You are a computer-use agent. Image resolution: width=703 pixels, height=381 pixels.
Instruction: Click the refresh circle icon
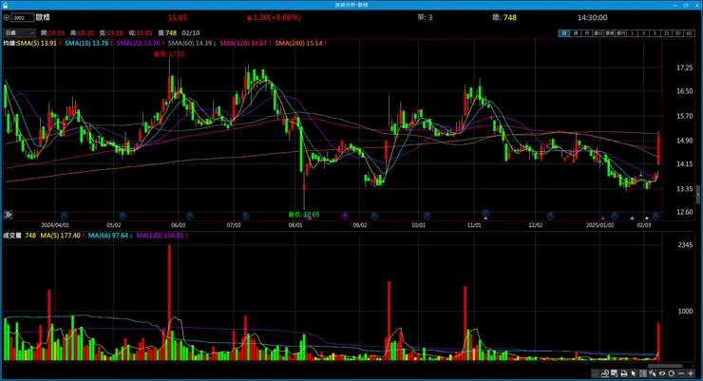pyautogui.click(x=672, y=373)
